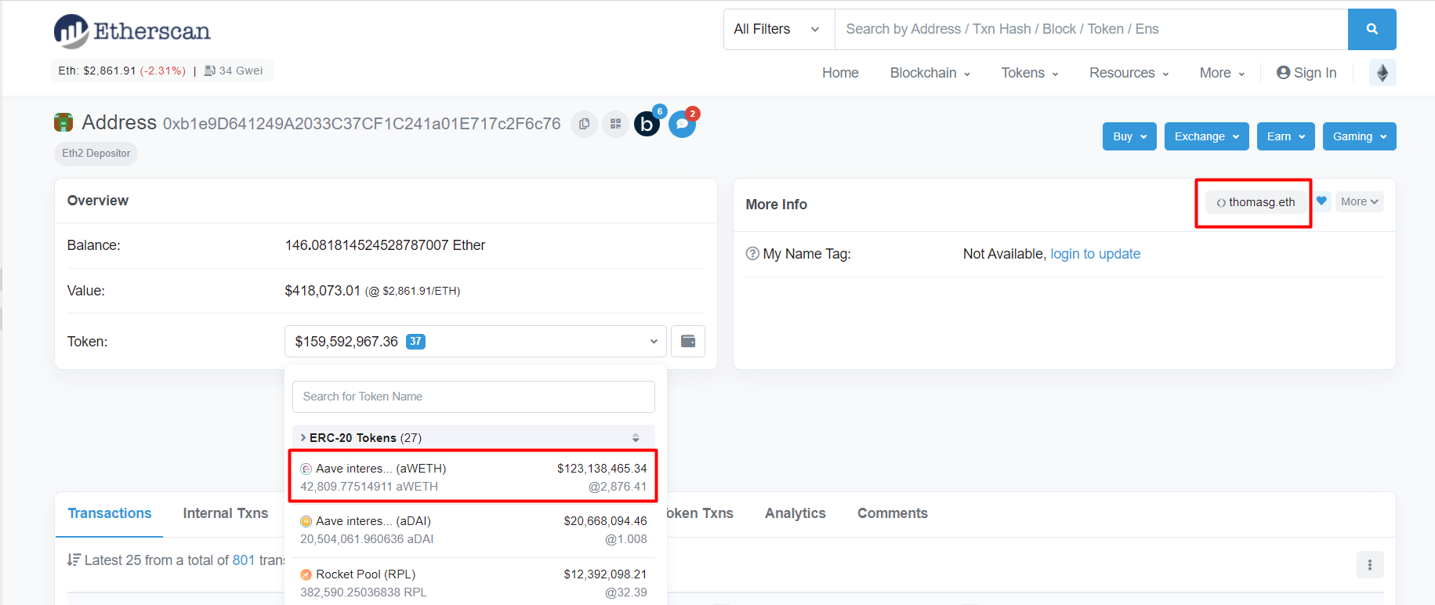Expand the More nav menu

click(x=1222, y=73)
